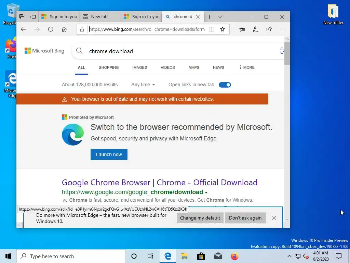Open the Windows Start menu
350x263 pixels.
[x=8, y=256]
